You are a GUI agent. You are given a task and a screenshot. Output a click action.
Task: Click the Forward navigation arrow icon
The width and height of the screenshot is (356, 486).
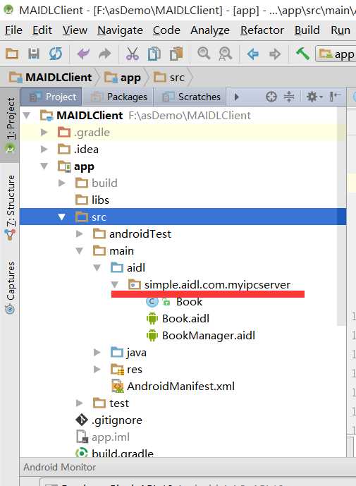point(274,54)
